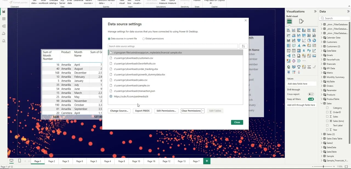Click Edit Permissions button
This screenshot has width=351, height=169.
(166, 111)
